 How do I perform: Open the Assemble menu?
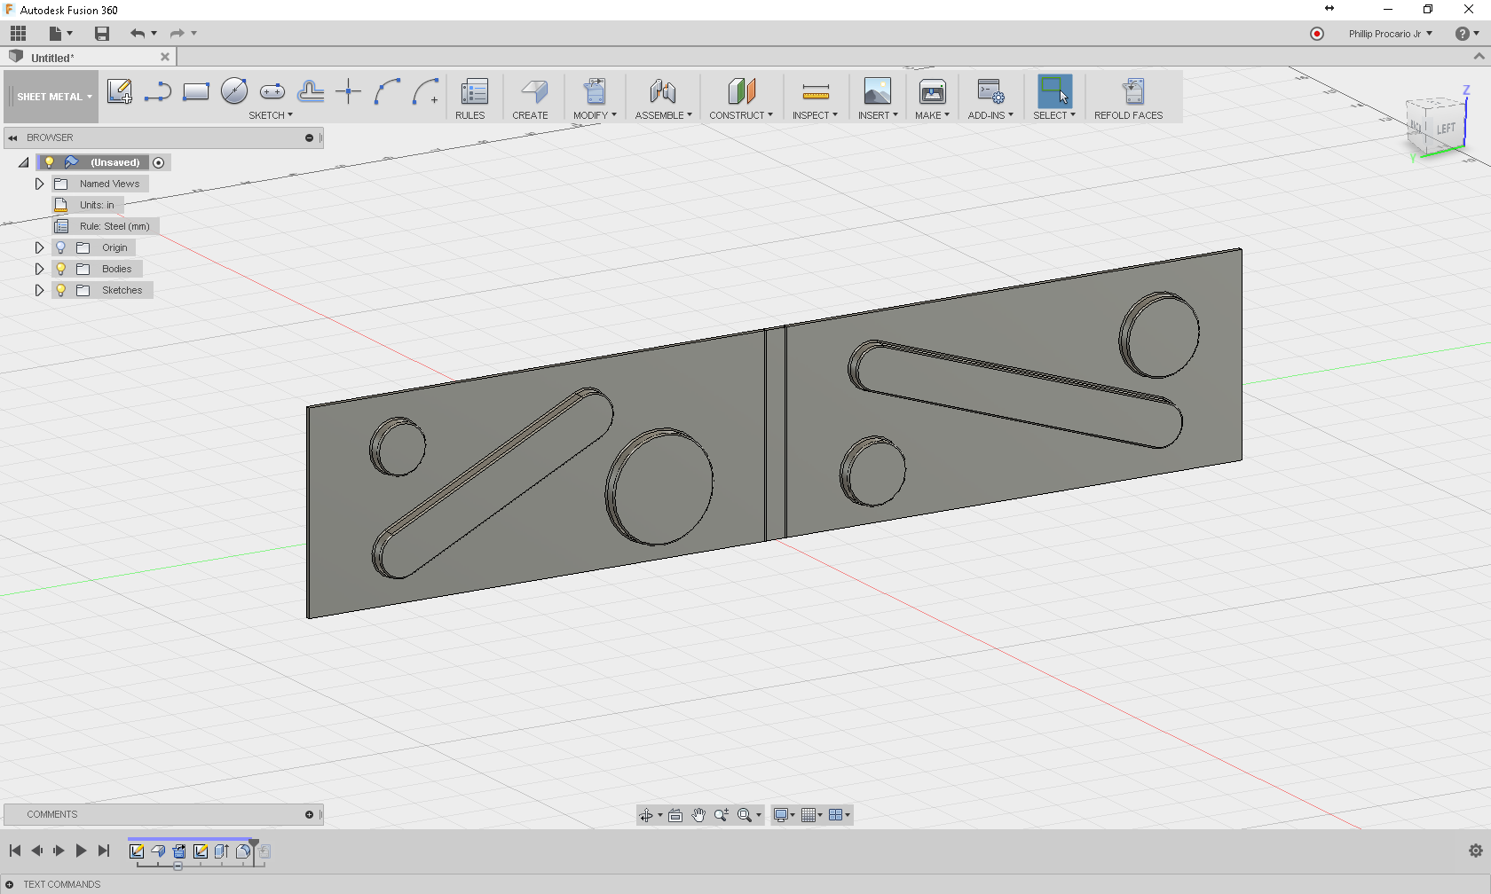[x=663, y=115]
